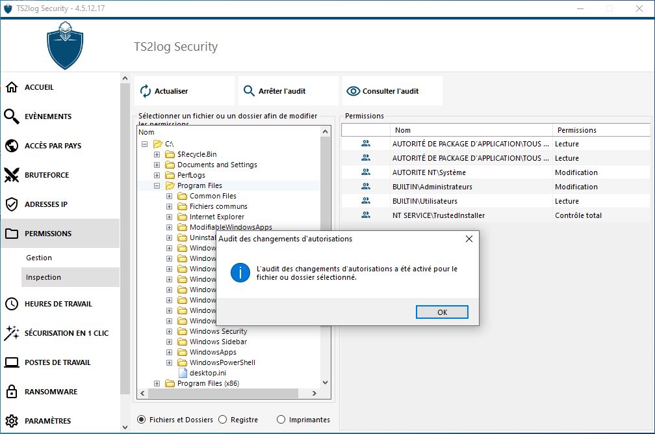Click the folder icon for Permissions
Image resolution: width=655 pixels, height=434 pixels.
(12, 234)
